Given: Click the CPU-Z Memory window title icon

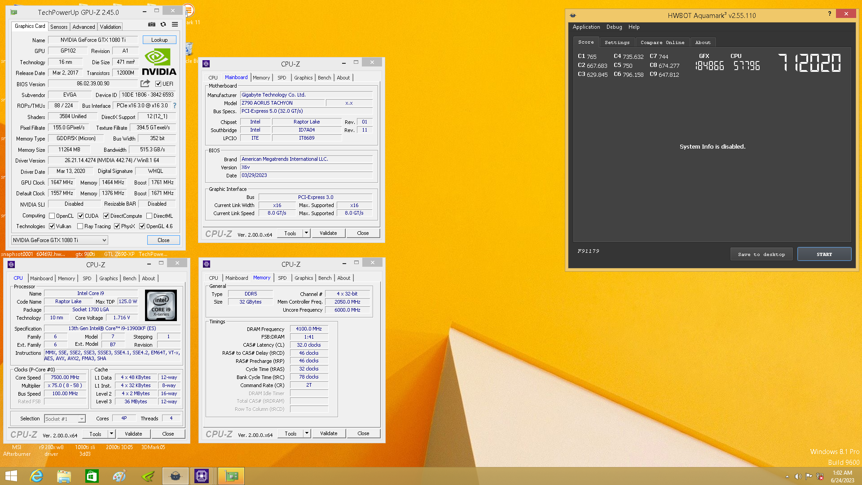Looking at the screenshot, I should click(207, 264).
